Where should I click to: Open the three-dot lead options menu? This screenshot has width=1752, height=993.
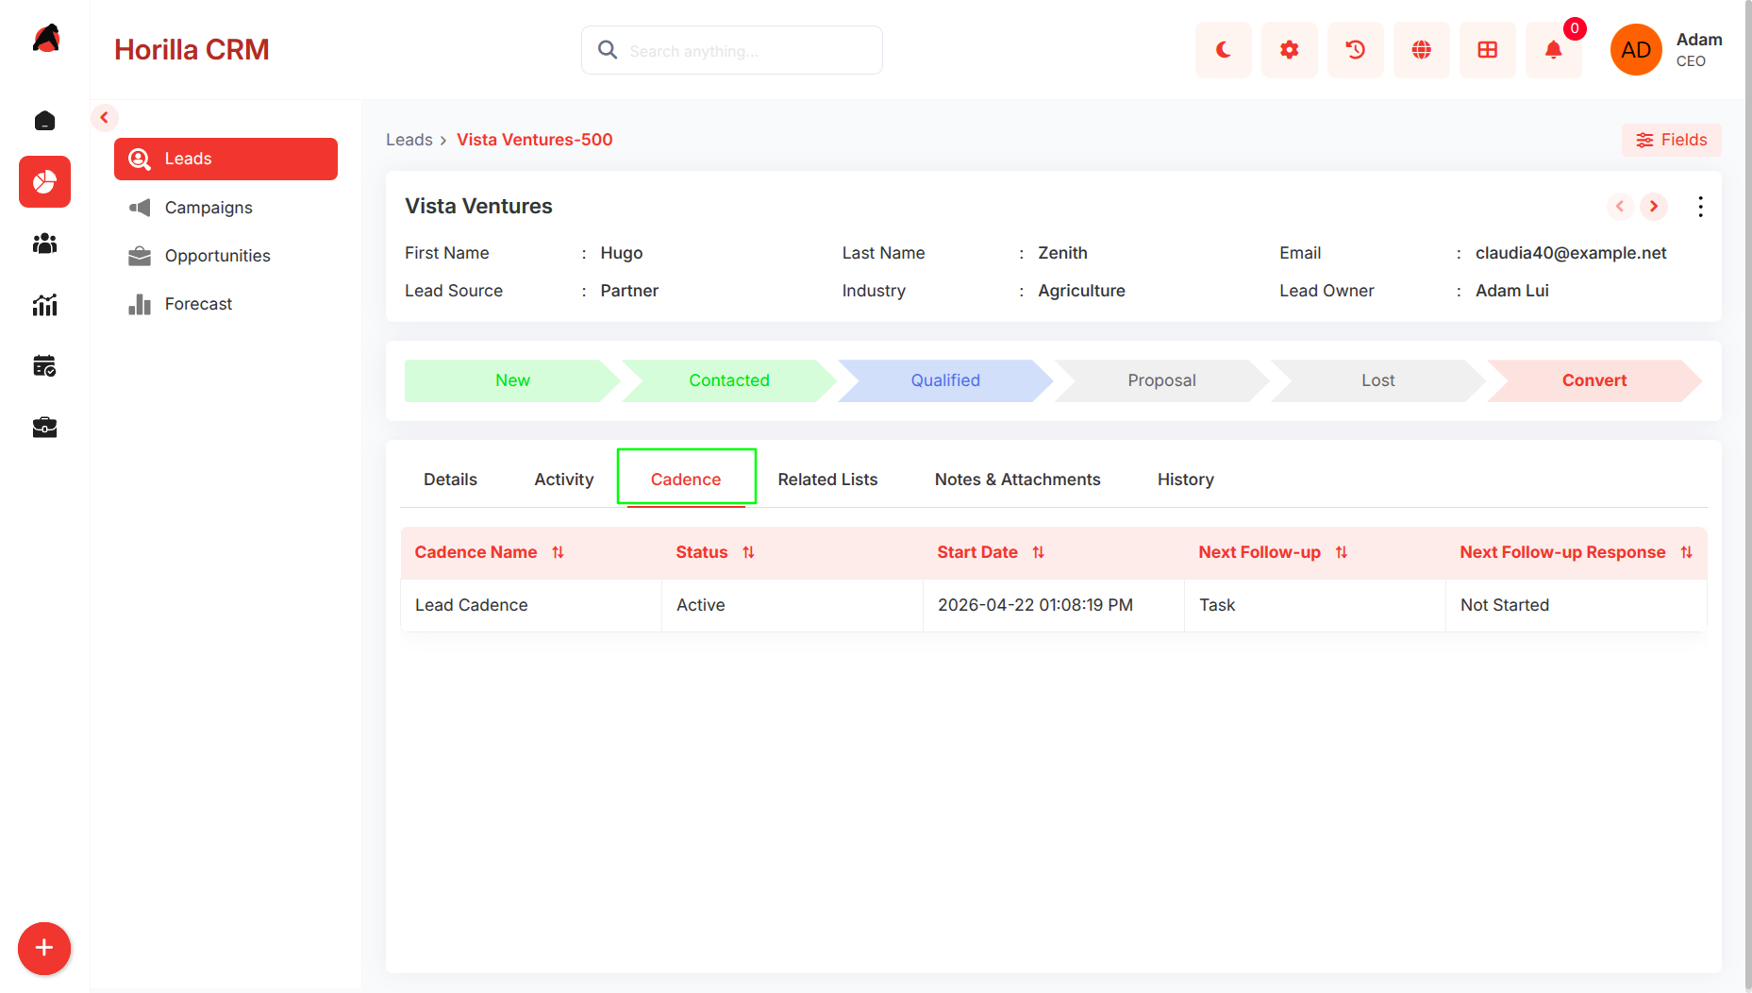[x=1700, y=207]
